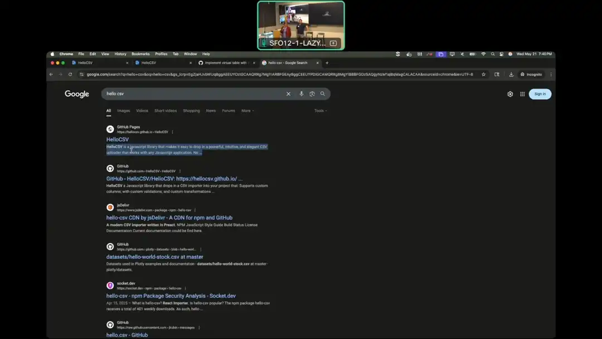Open the 'hello-csv CDN by jsDelivr' link
This screenshot has width=602, height=339.
169,217
